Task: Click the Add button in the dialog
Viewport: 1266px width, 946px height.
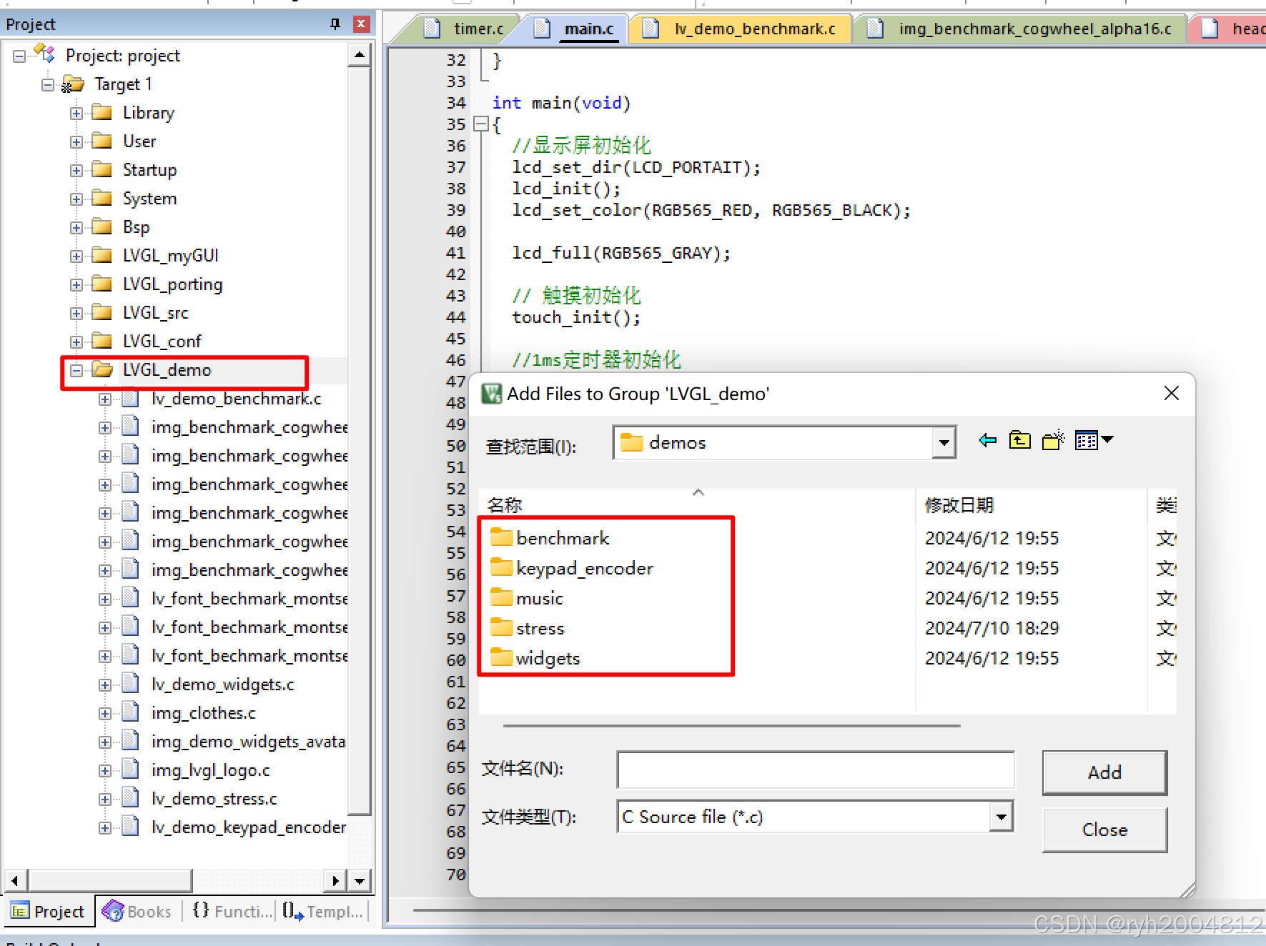Action: click(x=1104, y=772)
